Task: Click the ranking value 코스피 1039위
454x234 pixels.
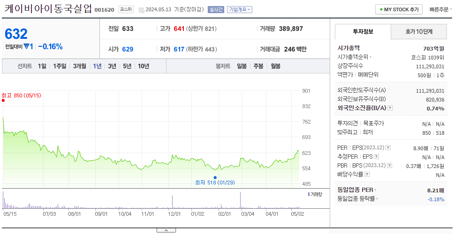Action: (428, 57)
